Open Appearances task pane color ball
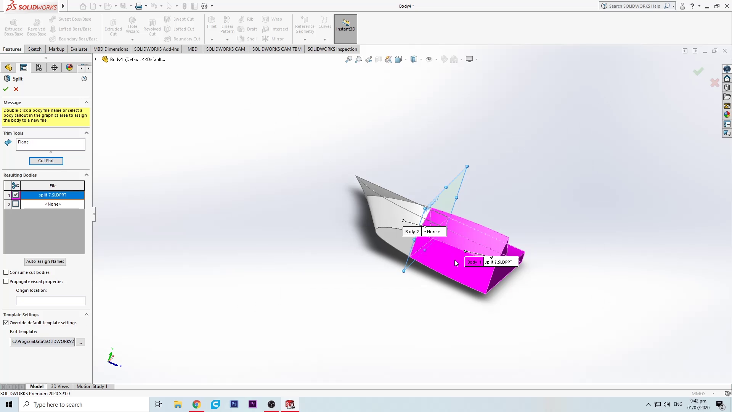This screenshot has width=732, height=412. coord(727,115)
